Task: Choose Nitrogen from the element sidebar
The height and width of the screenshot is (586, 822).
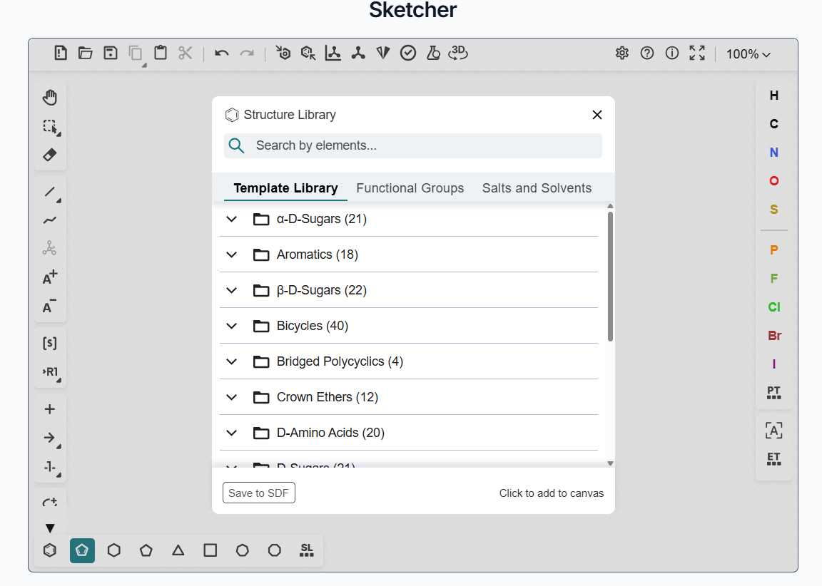Action: [773, 152]
